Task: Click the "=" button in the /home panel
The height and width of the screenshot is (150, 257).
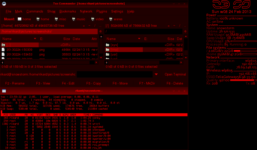Action: tap(84, 26)
